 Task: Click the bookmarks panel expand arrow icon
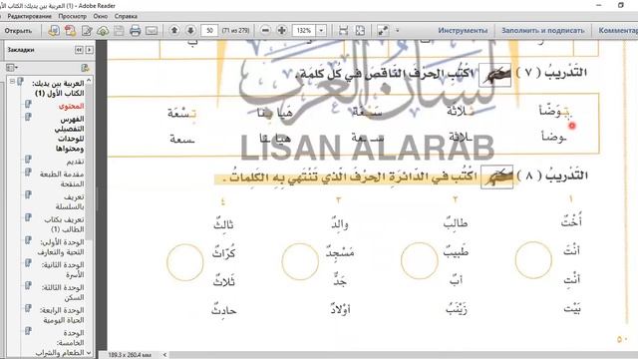89,50
